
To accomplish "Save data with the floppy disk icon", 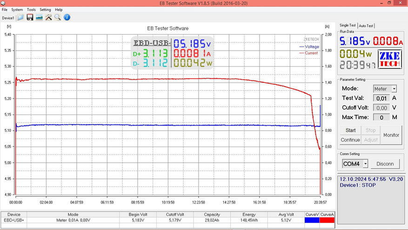I will coord(30,17).
